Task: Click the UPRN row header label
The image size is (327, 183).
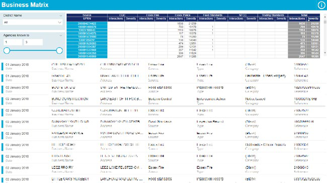Action: (x=87, y=19)
